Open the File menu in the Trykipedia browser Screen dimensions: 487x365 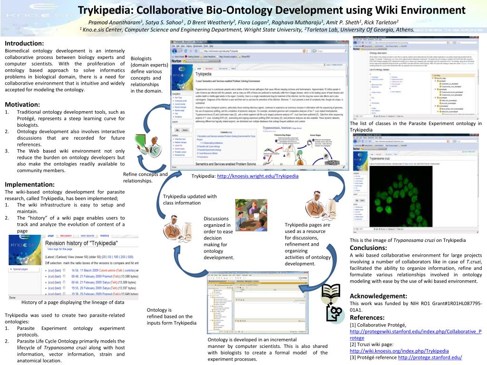[173, 46]
